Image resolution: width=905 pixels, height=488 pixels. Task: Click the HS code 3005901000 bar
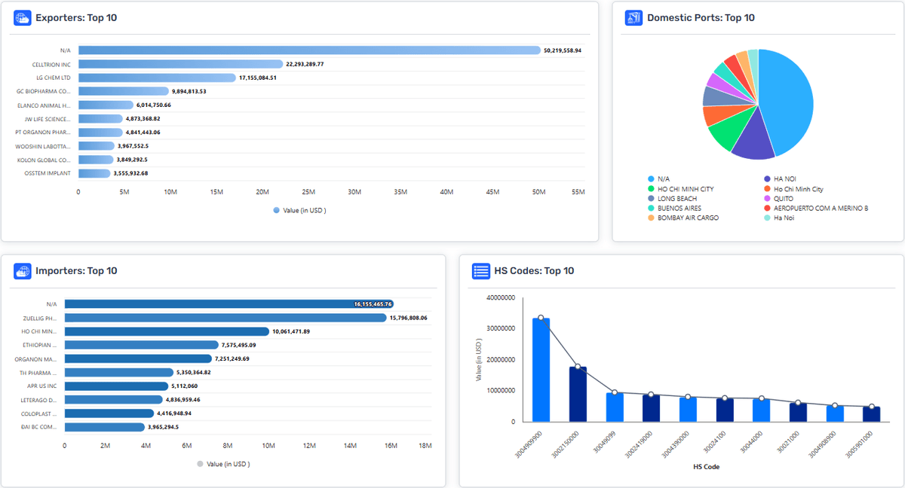point(871,413)
